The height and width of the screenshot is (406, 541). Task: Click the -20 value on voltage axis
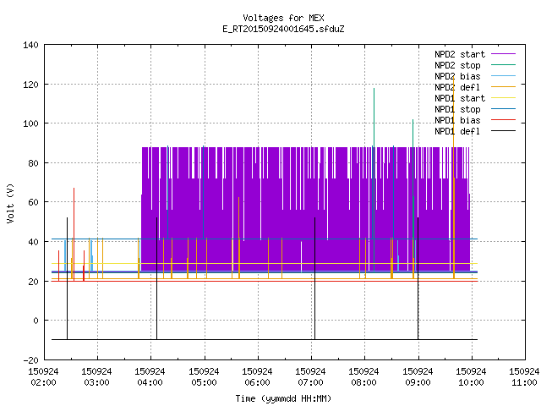pyautogui.click(x=30, y=360)
